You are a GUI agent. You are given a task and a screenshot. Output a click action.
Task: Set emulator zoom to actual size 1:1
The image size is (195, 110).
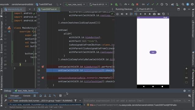tap(186, 78)
